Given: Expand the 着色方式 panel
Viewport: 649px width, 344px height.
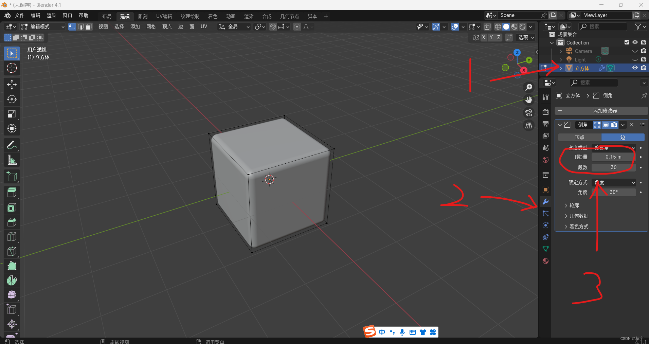Looking at the screenshot, I should coord(576,227).
